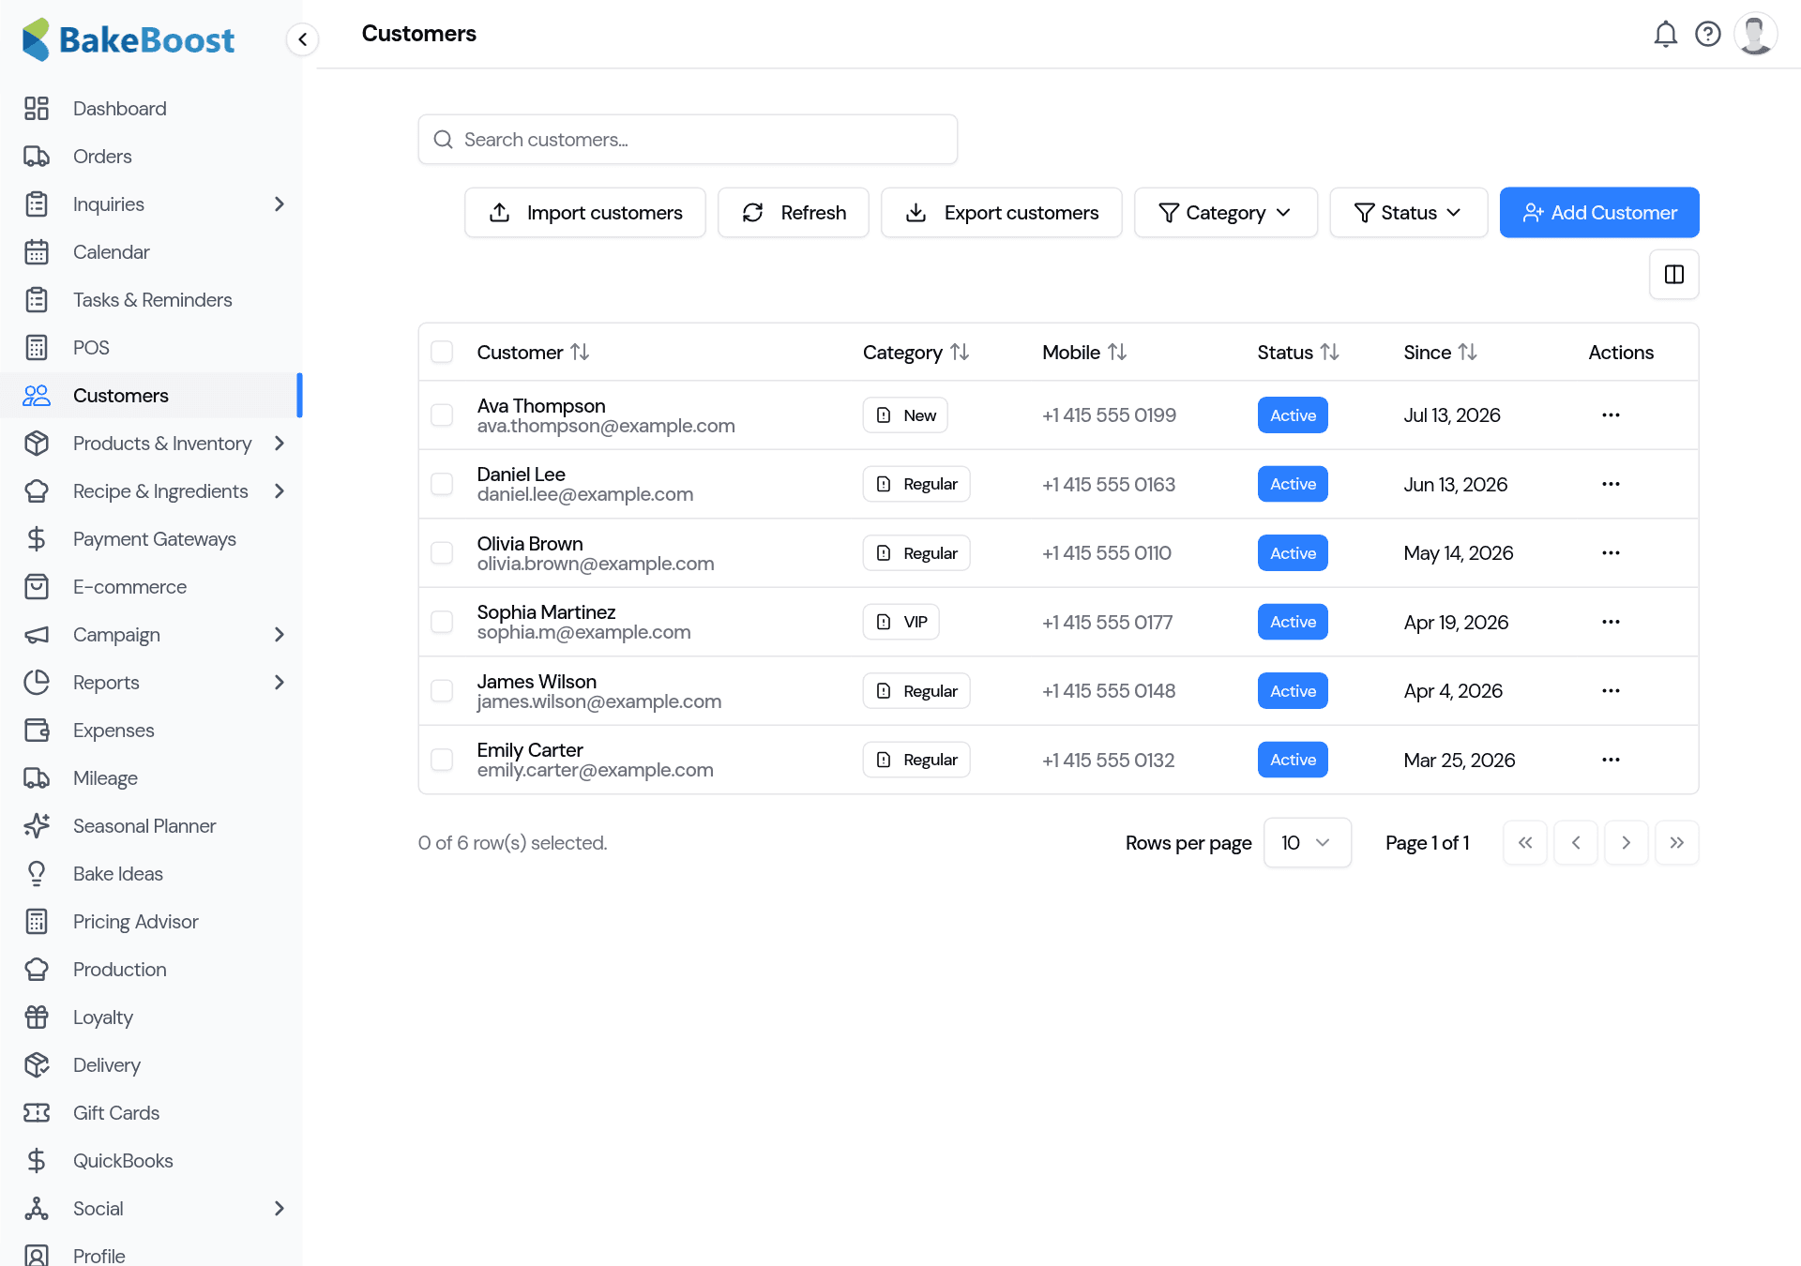This screenshot has height=1266, width=1801.
Task: Select the James Wilson row checkbox
Action: tap(442, 691)
